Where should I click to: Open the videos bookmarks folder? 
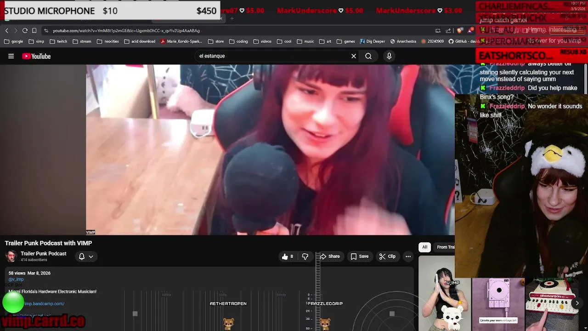262,41
